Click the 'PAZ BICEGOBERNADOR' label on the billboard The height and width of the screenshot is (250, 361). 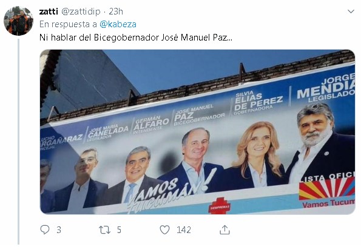point(198,116)
